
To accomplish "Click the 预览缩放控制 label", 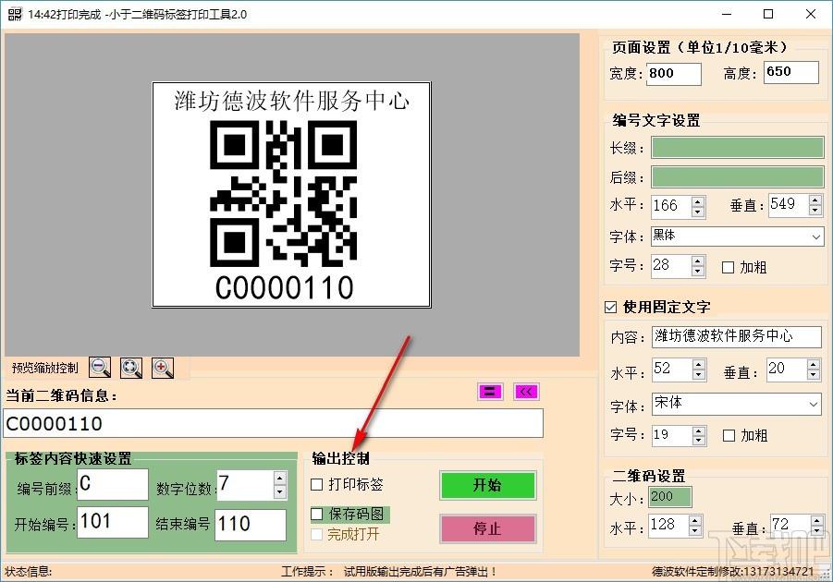I will point(44,368).
